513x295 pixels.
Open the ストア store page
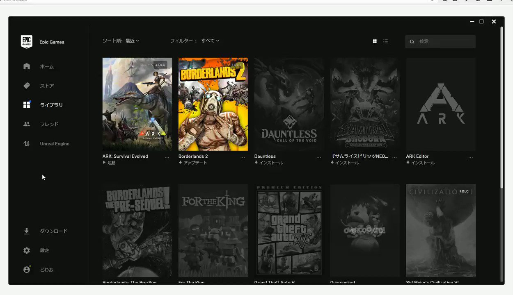(x=47, y=86)
